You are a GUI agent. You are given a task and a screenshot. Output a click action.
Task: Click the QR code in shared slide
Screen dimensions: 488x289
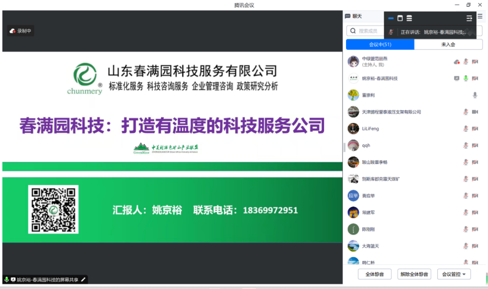click(53, 209)
